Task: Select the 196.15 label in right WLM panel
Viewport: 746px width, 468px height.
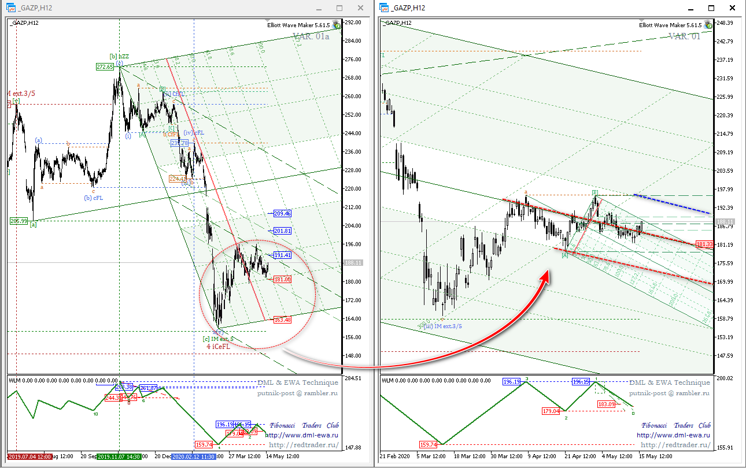Action: [581, 381]
